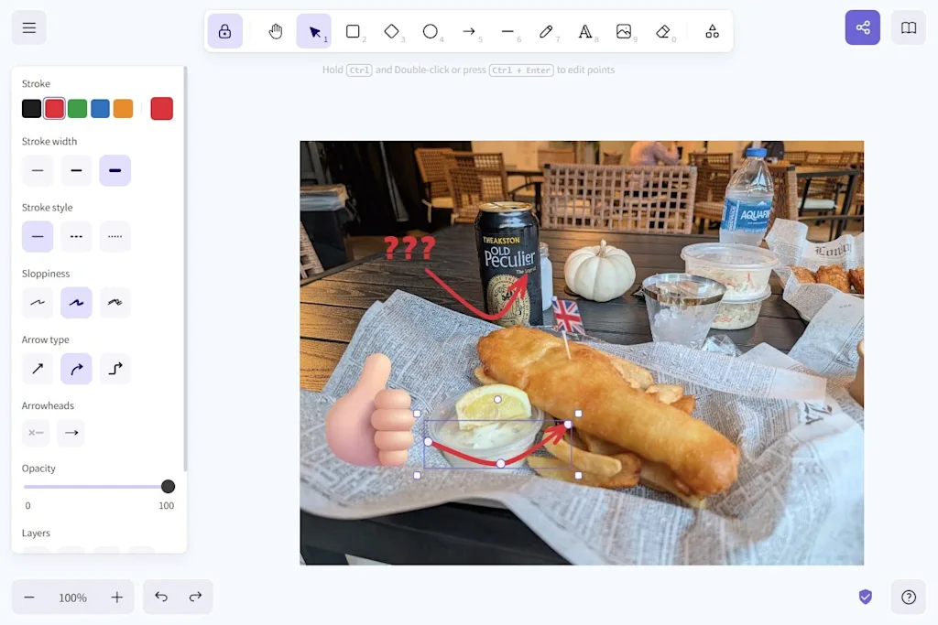
Task: Open the library panel with the book icon
Action: tap(908, 27)
